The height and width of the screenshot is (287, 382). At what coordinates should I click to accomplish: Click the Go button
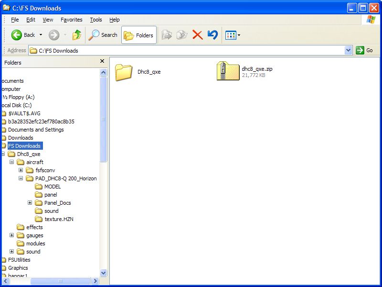(x=364, y=50)
